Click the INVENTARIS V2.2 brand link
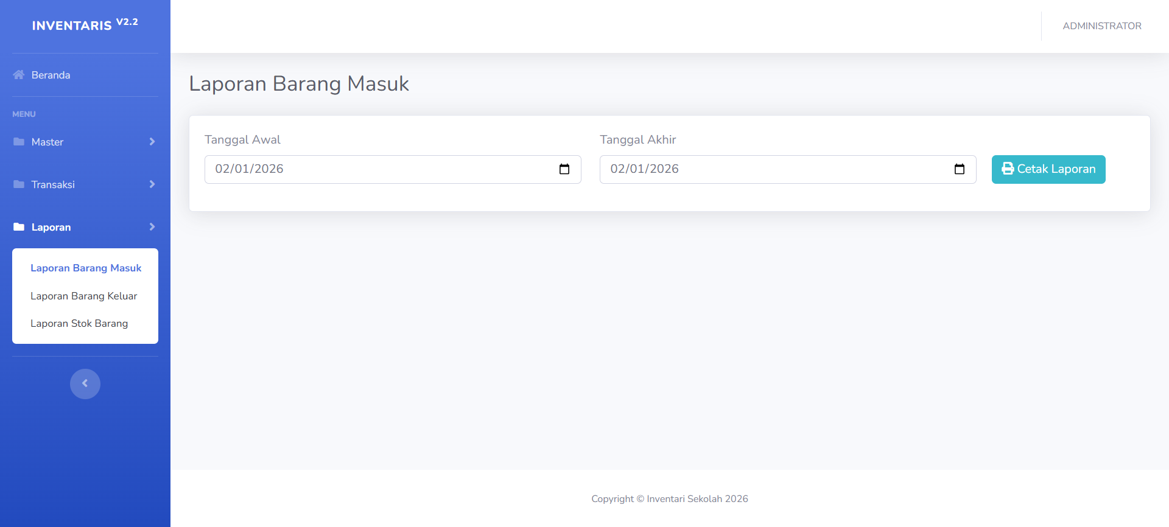This screenshot has height=527, width=1169. [85, 25]
